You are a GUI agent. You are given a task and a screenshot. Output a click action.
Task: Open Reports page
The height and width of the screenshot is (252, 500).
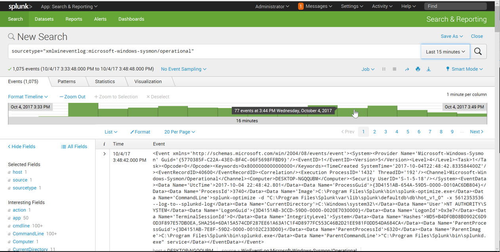coord(74,19)
